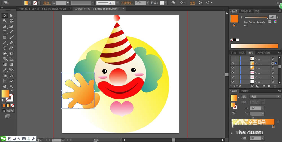Viewport: 282px width, 142px height.
Task: Click target circle of the top sublayer
Action: [x=272, y=59]
